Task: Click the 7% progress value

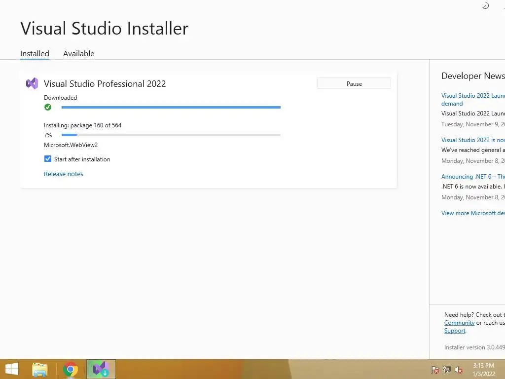Action: pos(48,135)
